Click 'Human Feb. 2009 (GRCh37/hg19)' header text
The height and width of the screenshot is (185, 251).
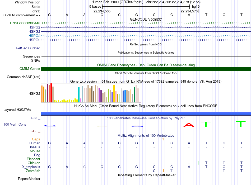[x=117, y=2]
